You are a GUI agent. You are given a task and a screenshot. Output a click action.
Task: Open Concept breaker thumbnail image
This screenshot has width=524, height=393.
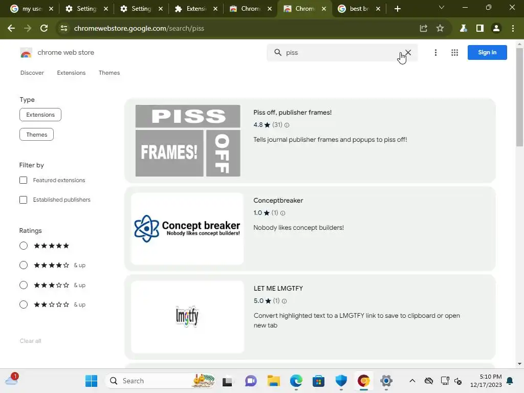(187, 229)
